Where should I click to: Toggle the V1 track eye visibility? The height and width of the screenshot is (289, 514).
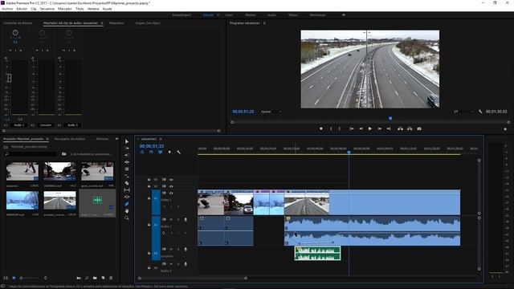pyautogui.click(x=171, y=193)
